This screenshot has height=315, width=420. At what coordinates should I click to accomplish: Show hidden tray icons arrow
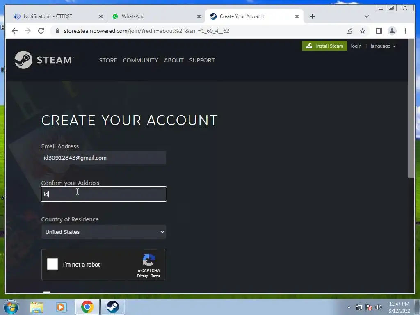(x=349, y=307)
